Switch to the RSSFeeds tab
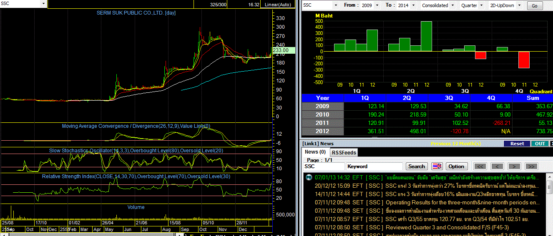This screenshot has width=553, height=236. (x=344, y=152)
